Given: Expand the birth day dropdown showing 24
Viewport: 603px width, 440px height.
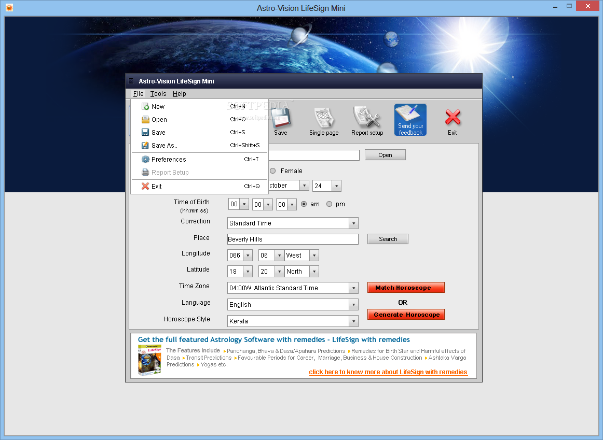Looking at the screenshot, I should point(336,186).
